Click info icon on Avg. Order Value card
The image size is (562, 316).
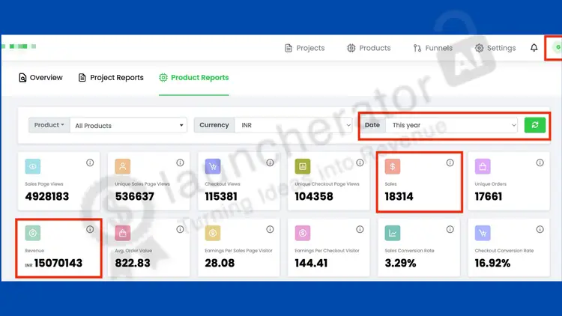(180, 229)
